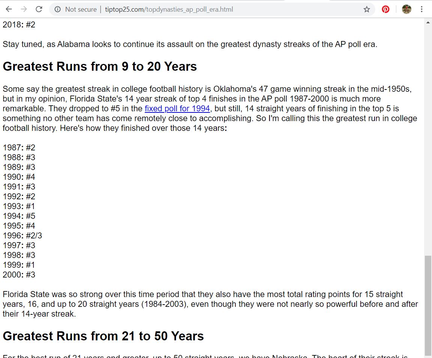Click the '1995: #4' line
This screenshot has width=432, height=358.
pos(19,226)
